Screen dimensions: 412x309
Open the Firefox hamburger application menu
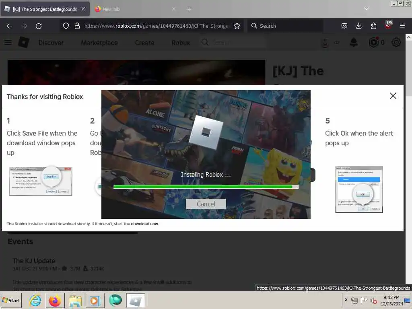(x=402, y=26)
